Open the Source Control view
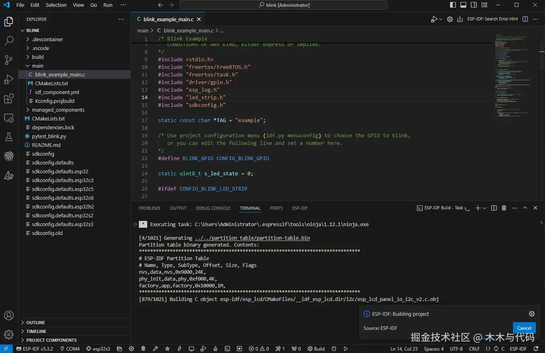 9,60
